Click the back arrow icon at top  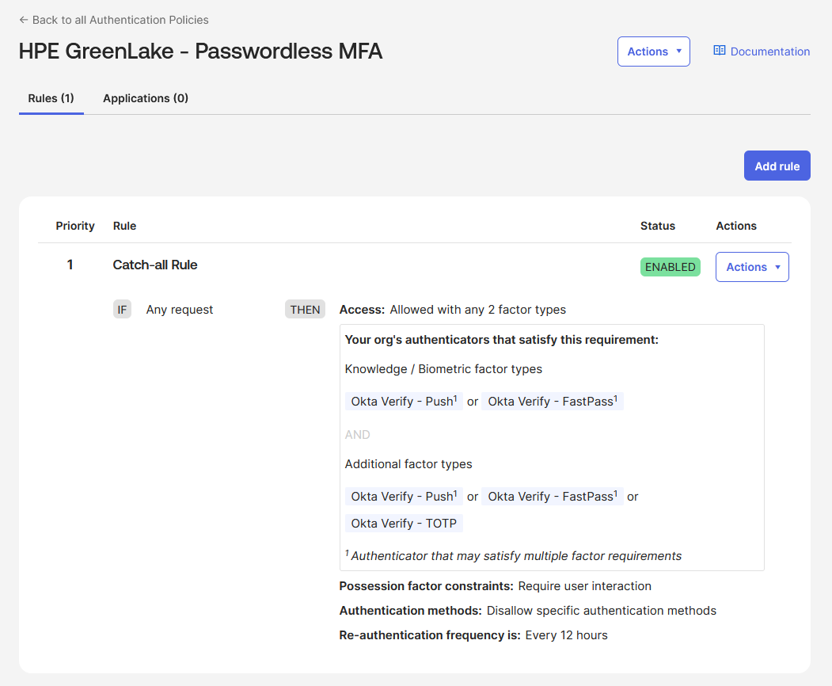[24, 20]
